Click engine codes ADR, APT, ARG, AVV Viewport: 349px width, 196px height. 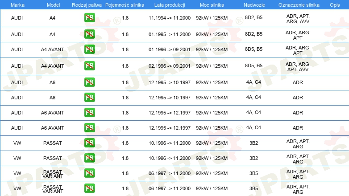(x=298, y=19)
